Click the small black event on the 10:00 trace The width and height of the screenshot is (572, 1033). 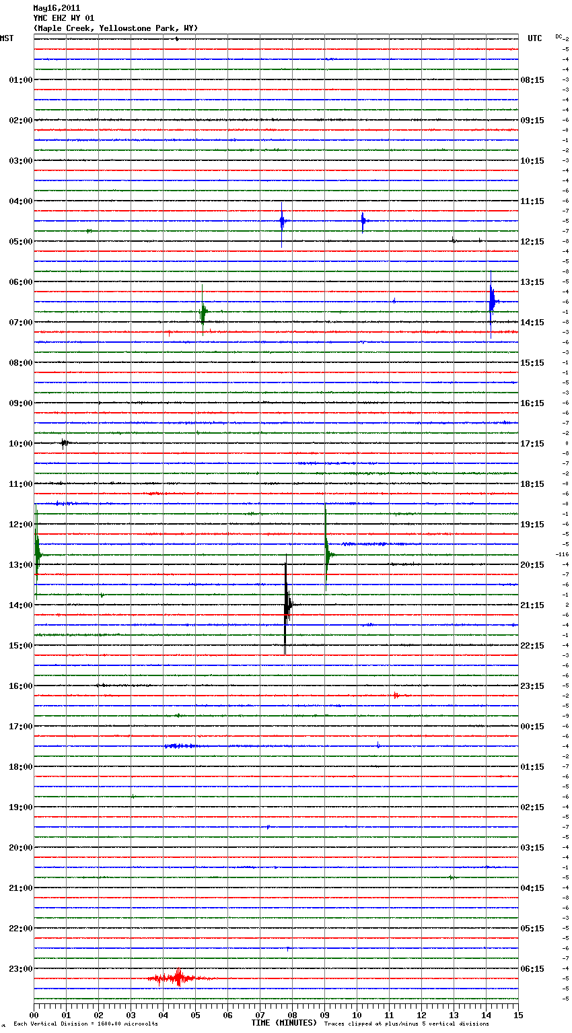point(65,443)
